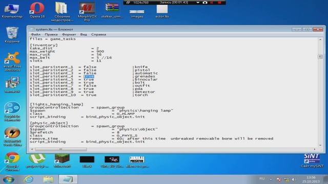
Task: Click the 'remove_time' text
Action: point(44,139)
